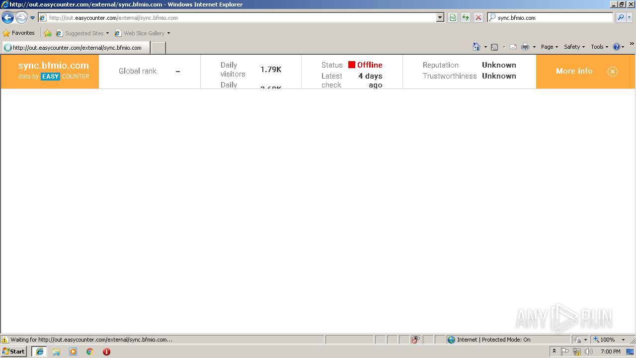Click the EASY COUNTER logo
Screen dimensions: 636x358
65,77
